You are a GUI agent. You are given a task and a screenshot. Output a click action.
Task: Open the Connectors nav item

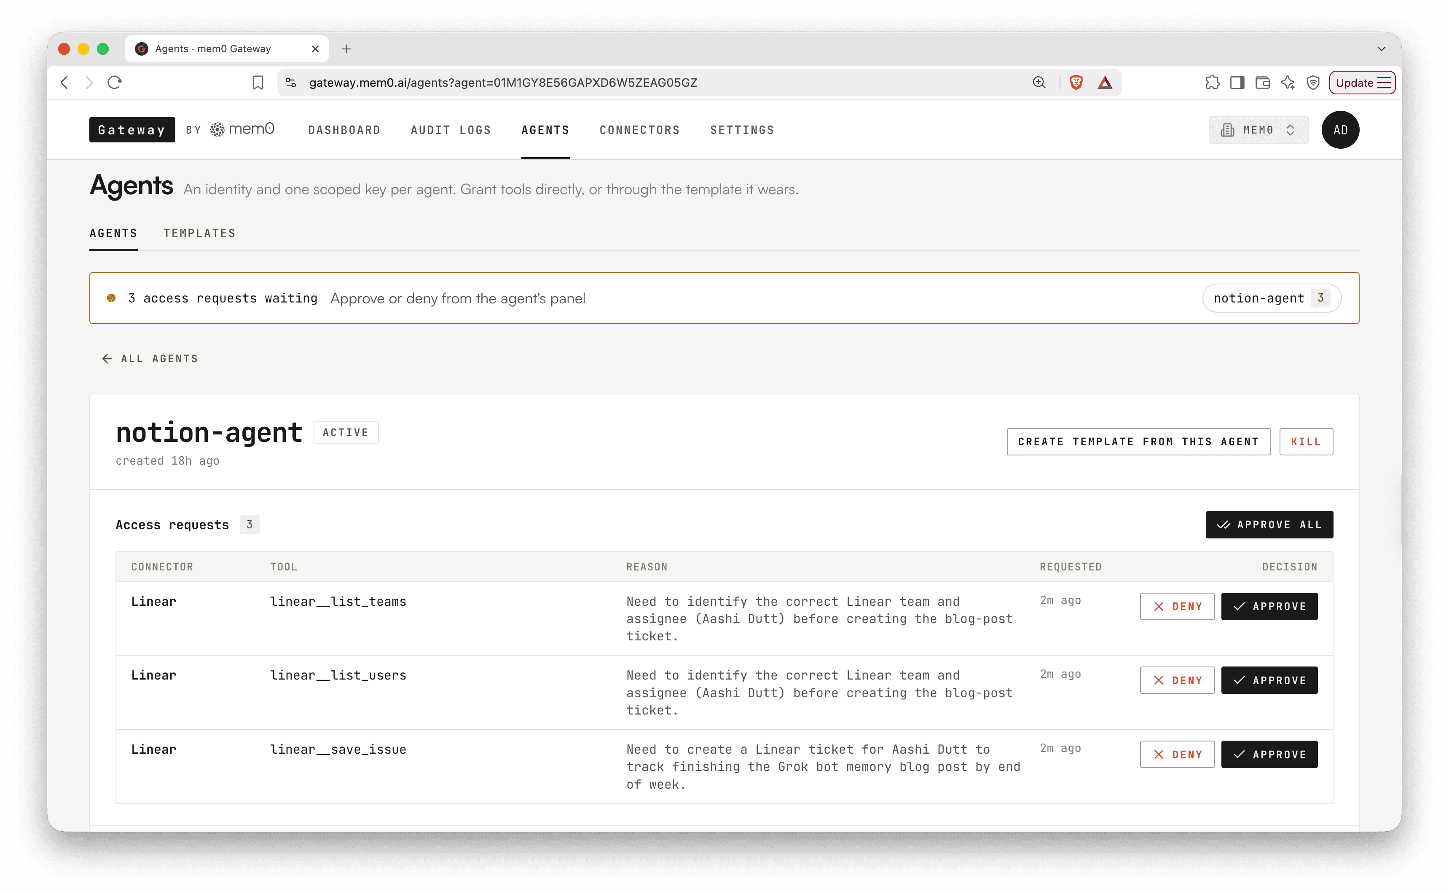(x=640, y=130)
